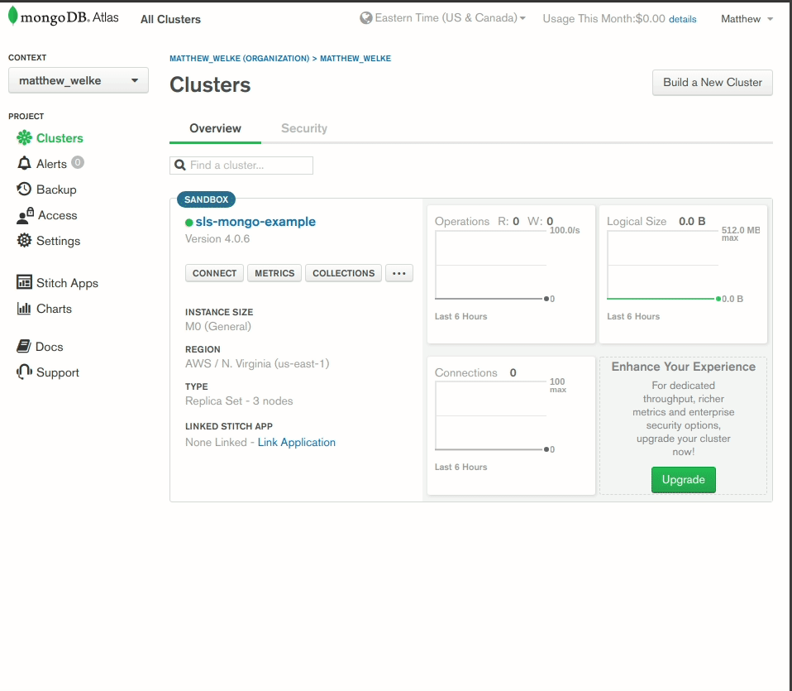Viewport: 792px width, 691px height.
Task: Click the SANDBOX badge label
Action: [x=206, y=199]
